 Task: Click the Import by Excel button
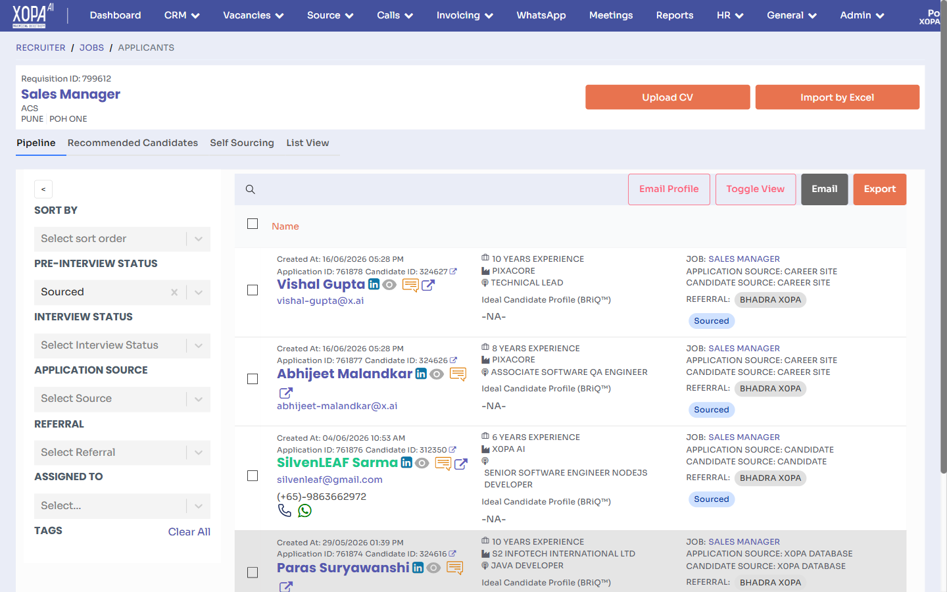[x=837, y=97]
